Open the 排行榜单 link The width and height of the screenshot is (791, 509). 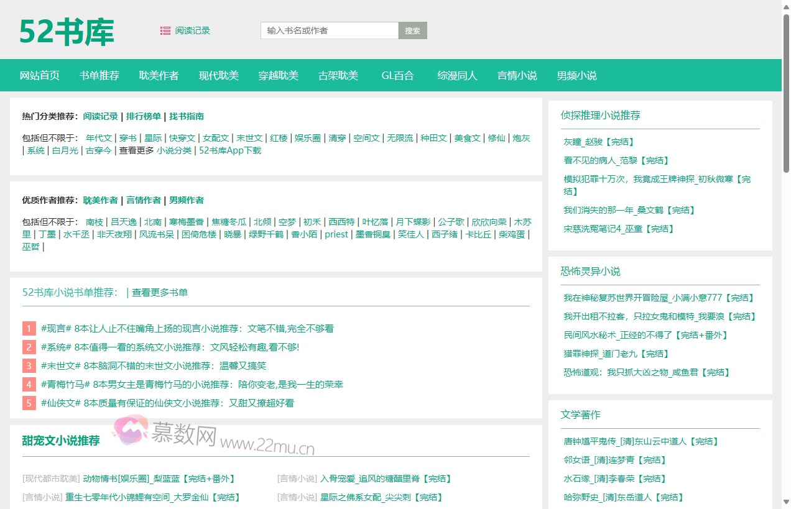click(144, 116)
